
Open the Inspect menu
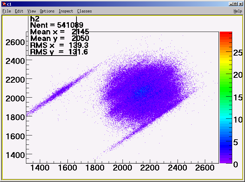coord(66,11)
